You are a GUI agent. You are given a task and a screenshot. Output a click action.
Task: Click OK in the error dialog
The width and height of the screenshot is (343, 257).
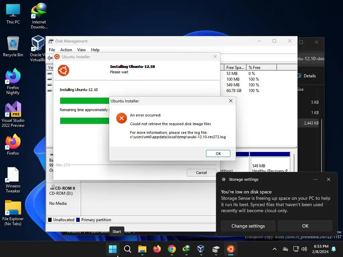218,153
